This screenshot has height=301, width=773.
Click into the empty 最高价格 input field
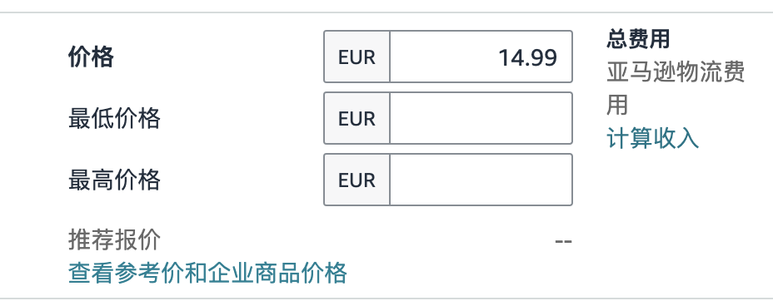(481, 180)
